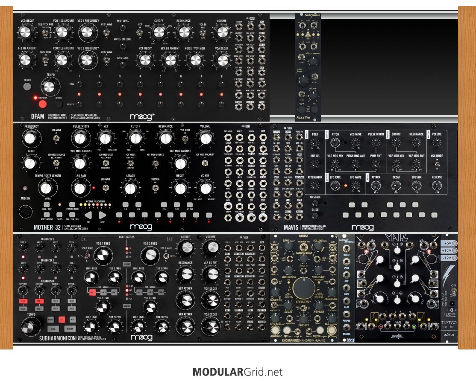The width and height of the screenshot is (476, 381).
Task: Click Mother-32 step 1 sequencer button
Action: click(119, 215)
